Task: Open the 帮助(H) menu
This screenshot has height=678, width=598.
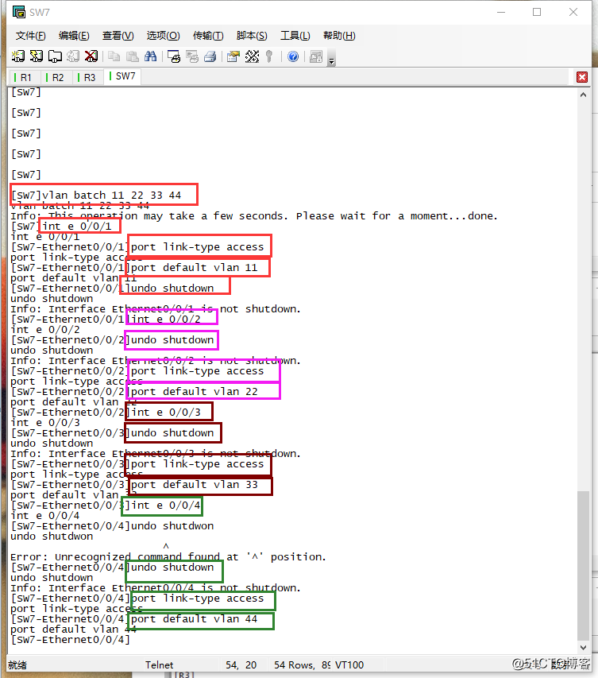Action: [x=339, y=36]
